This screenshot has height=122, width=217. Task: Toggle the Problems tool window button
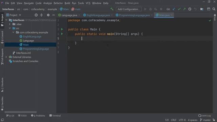coord(38,116)
